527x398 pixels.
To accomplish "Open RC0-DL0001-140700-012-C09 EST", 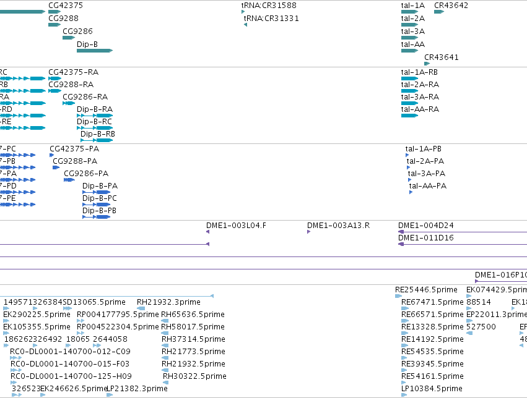I will click(16, 358).
